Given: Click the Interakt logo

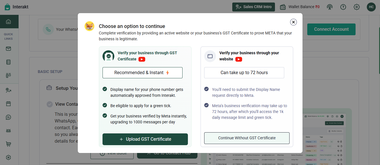Looking at the screenshot, I should click(x=17, y=7).
